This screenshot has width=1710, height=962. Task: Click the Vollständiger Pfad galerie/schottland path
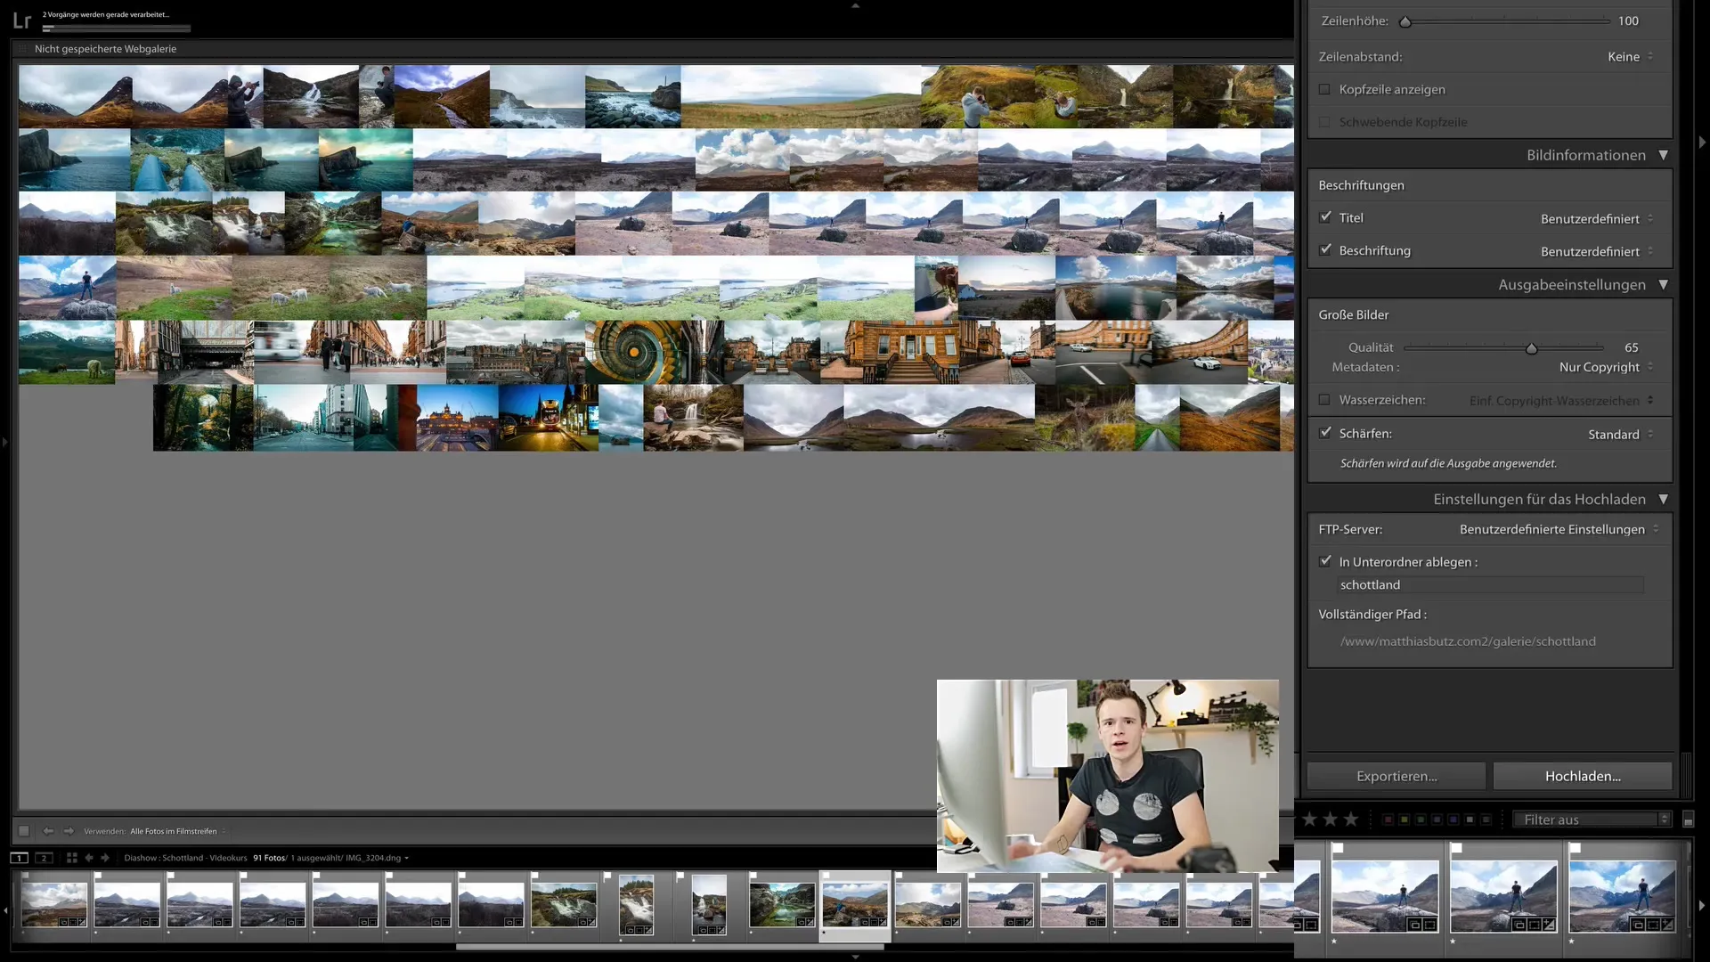pyautogui.click(x=1468, y=641)
